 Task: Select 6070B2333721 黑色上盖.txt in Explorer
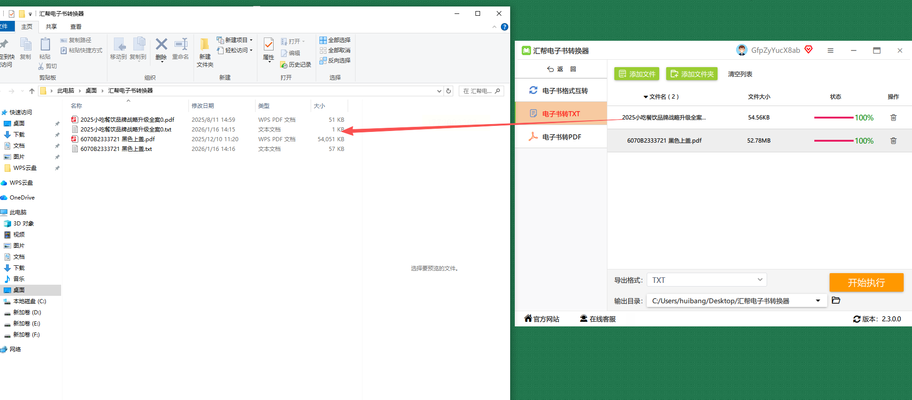pyautogui.click(x=116, y=149)
